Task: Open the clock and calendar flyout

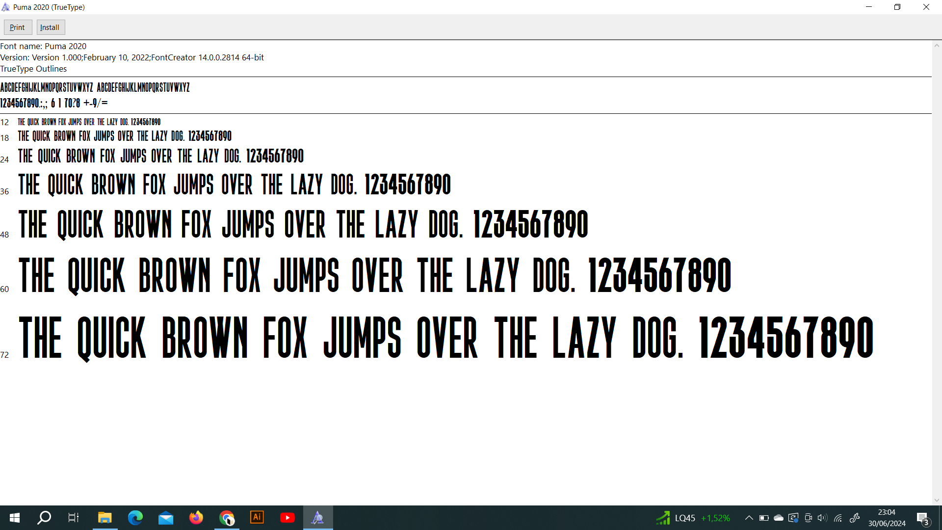Action: point(887,518)
